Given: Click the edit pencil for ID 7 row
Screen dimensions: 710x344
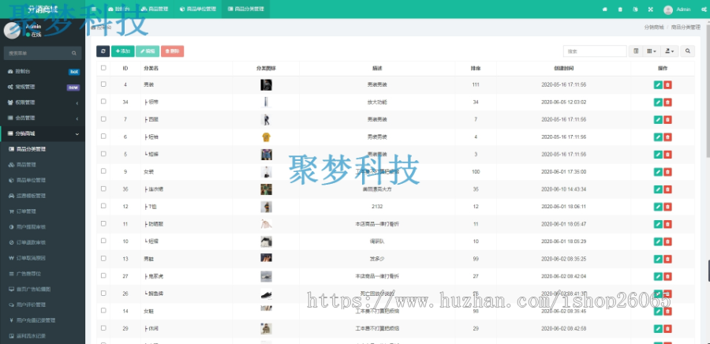Looking at the screenshot, I should click(x=658, y=119).
